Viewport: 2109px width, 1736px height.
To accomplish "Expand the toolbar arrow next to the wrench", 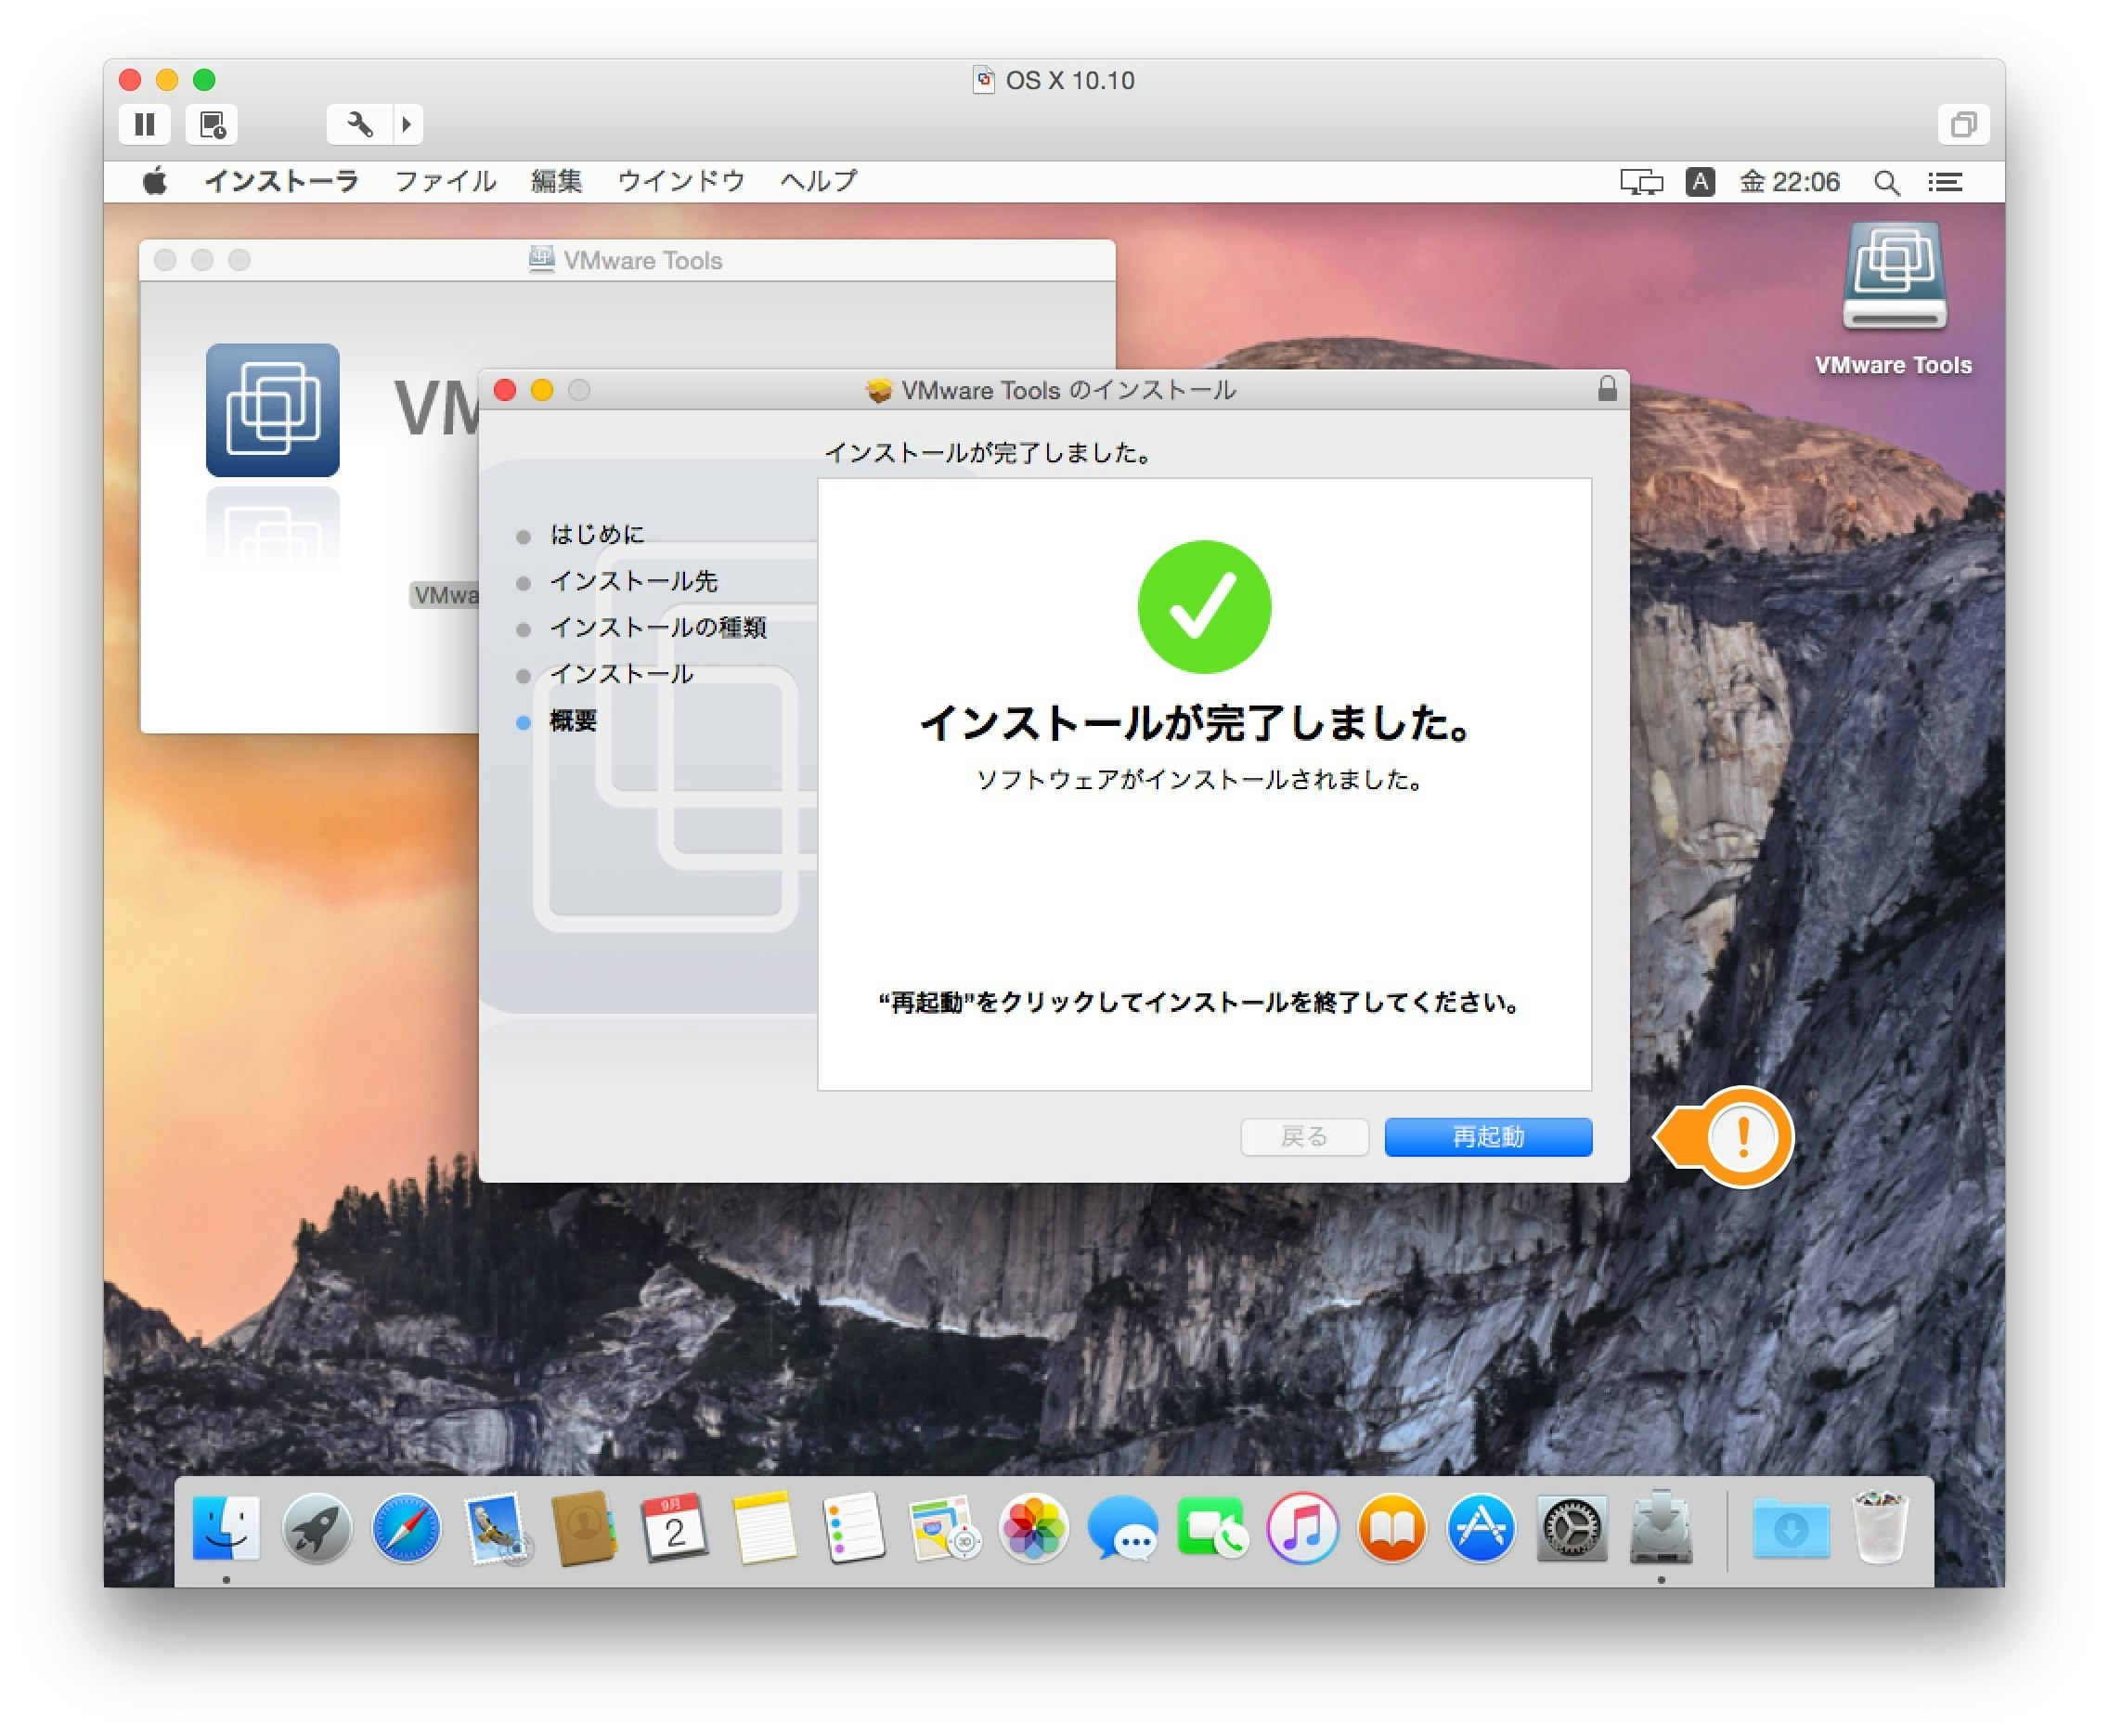I will (x=405, y=124).
